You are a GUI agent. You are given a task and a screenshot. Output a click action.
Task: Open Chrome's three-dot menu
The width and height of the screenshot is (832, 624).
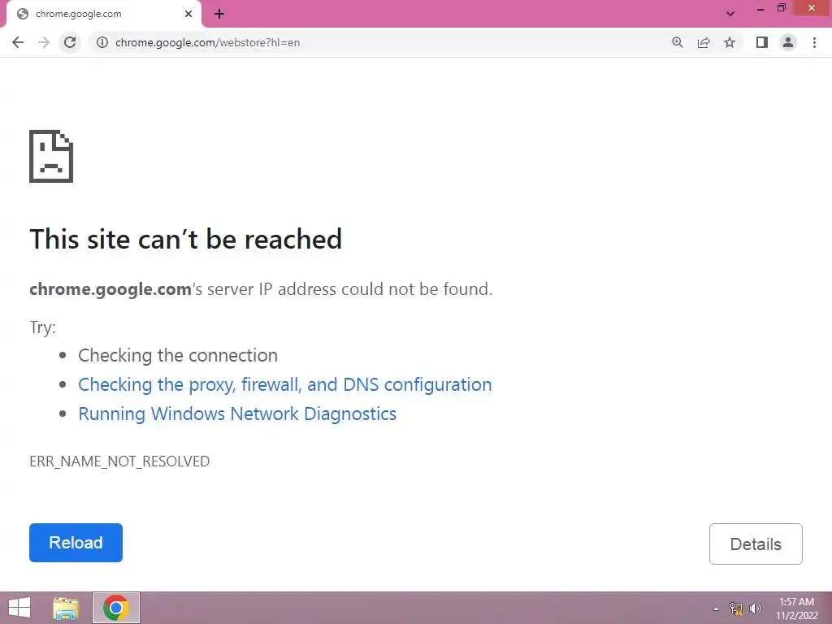click(x=814, y=42)
